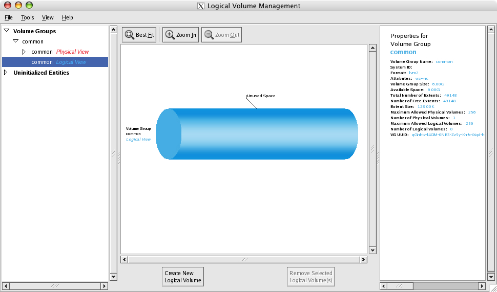The height and width of the screenshot is (292, 497).
Task: Click the Zoom Out magnifier icon
Action: point(209,35)
